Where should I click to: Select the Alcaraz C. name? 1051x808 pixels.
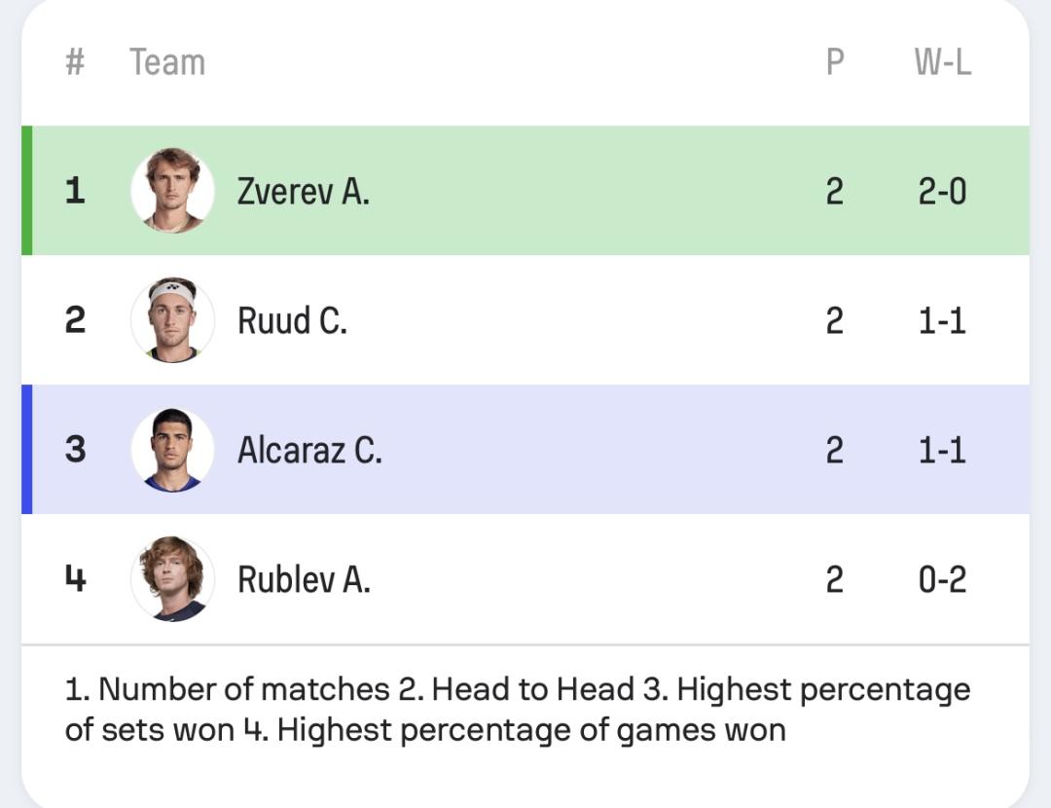(309, 450)
